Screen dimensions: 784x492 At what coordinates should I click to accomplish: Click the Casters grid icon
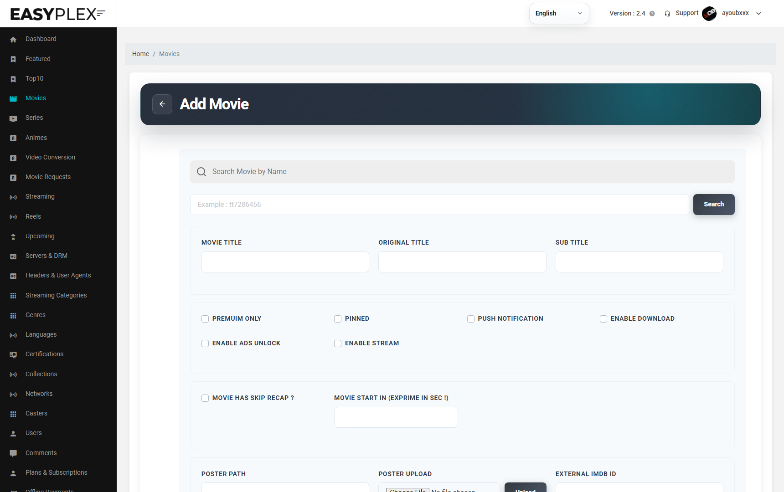pyautogui.click(x=13, y=414)
